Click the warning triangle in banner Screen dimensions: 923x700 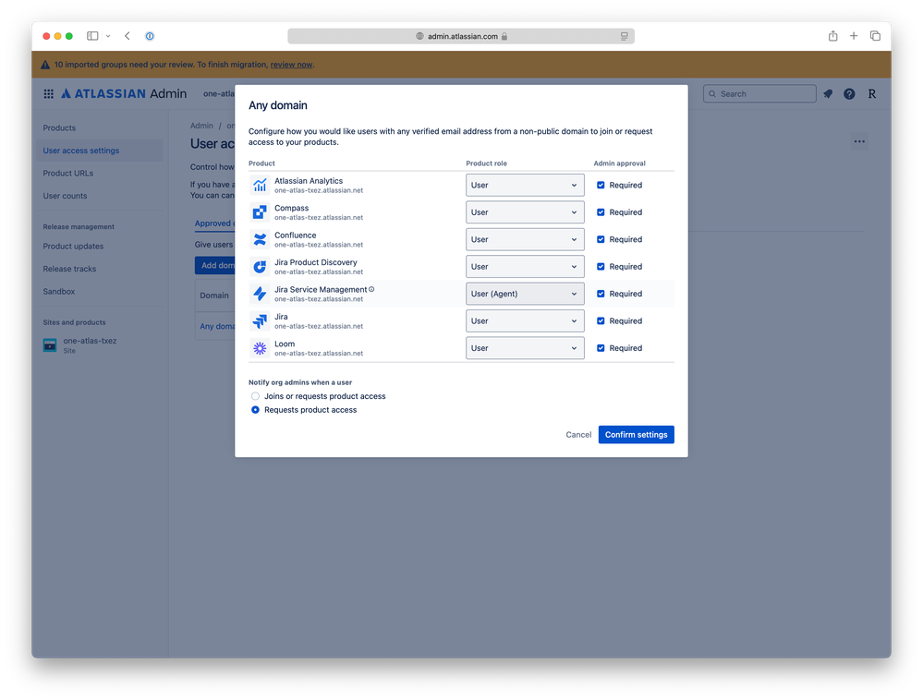click(x=45, y=65)
